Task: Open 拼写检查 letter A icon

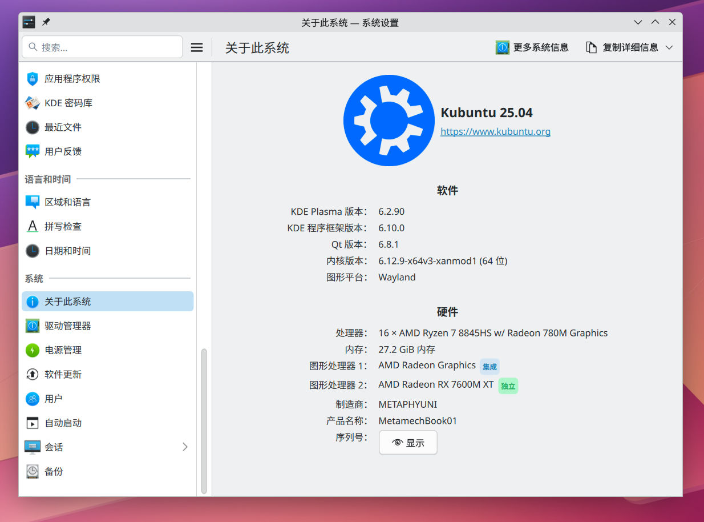Action: (33, 227)
